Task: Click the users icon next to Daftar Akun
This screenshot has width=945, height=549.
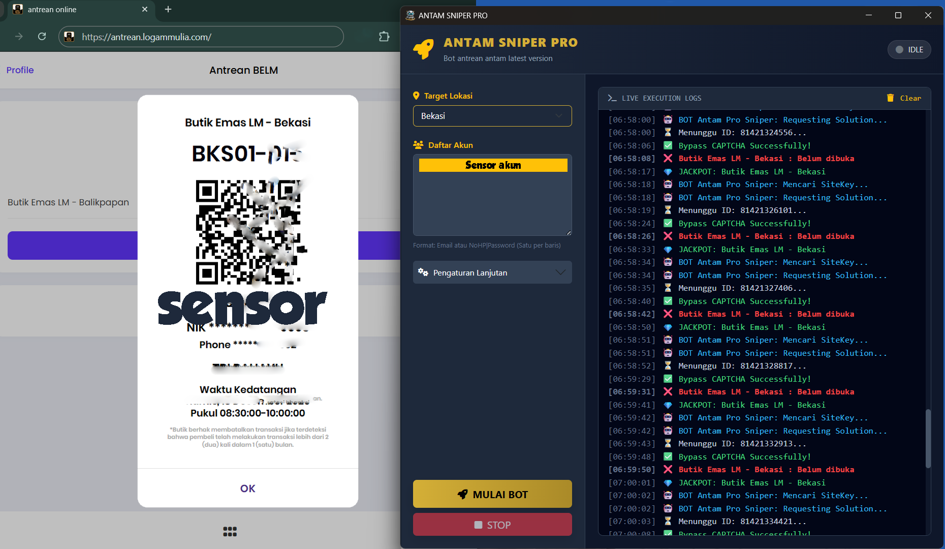Action: (418, 145)
